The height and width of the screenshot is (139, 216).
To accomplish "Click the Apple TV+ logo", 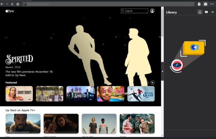I will click(x=10, y=11).
